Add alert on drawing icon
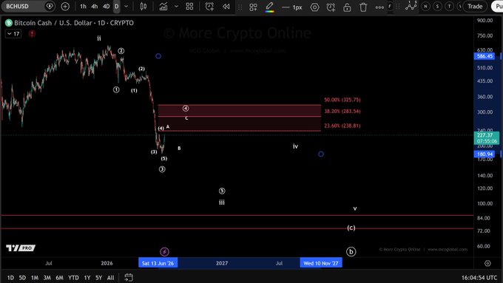The width and height of the screenshot is (503, 283). pyautogui.click(x=331, y=7)
